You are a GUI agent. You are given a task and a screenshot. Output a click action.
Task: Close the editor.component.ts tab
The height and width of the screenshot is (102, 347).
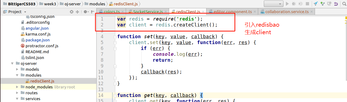[254, 12]
